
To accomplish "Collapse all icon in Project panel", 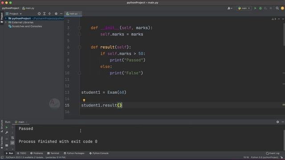I will (x=49, y=14).
